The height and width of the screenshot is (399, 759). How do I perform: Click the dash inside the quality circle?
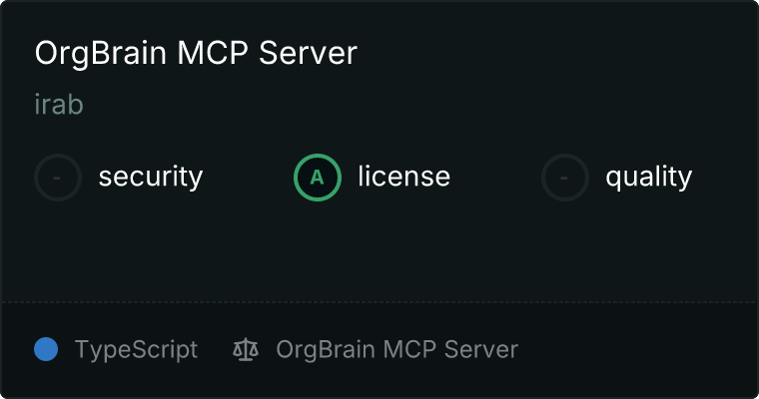564,178
